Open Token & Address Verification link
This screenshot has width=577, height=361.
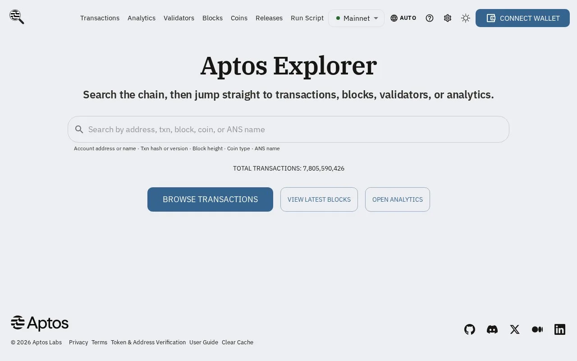coord(148,342)
